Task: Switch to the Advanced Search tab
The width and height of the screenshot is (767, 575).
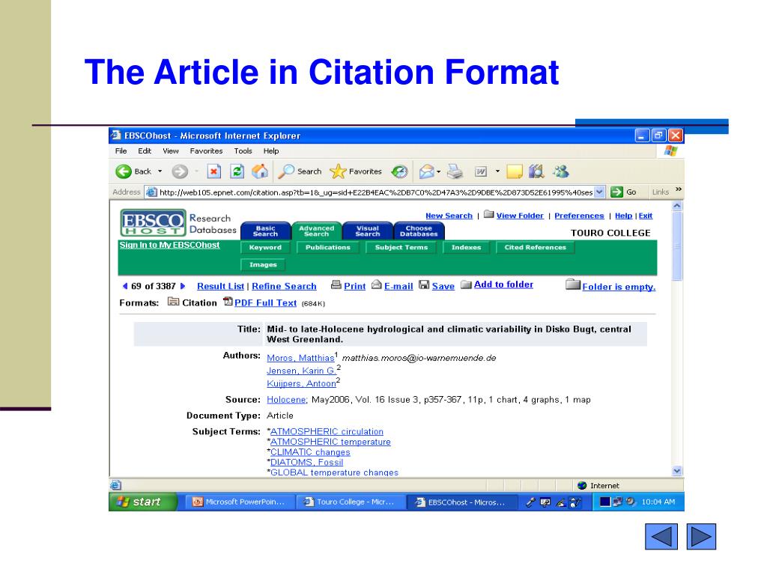Action: pyautogui.click(x=317, y=231)
